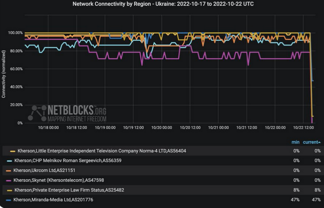Click the Connectivity (normalized) axis title
The height and width of the screenshot is (208, 324).
[x=3, y=74]
